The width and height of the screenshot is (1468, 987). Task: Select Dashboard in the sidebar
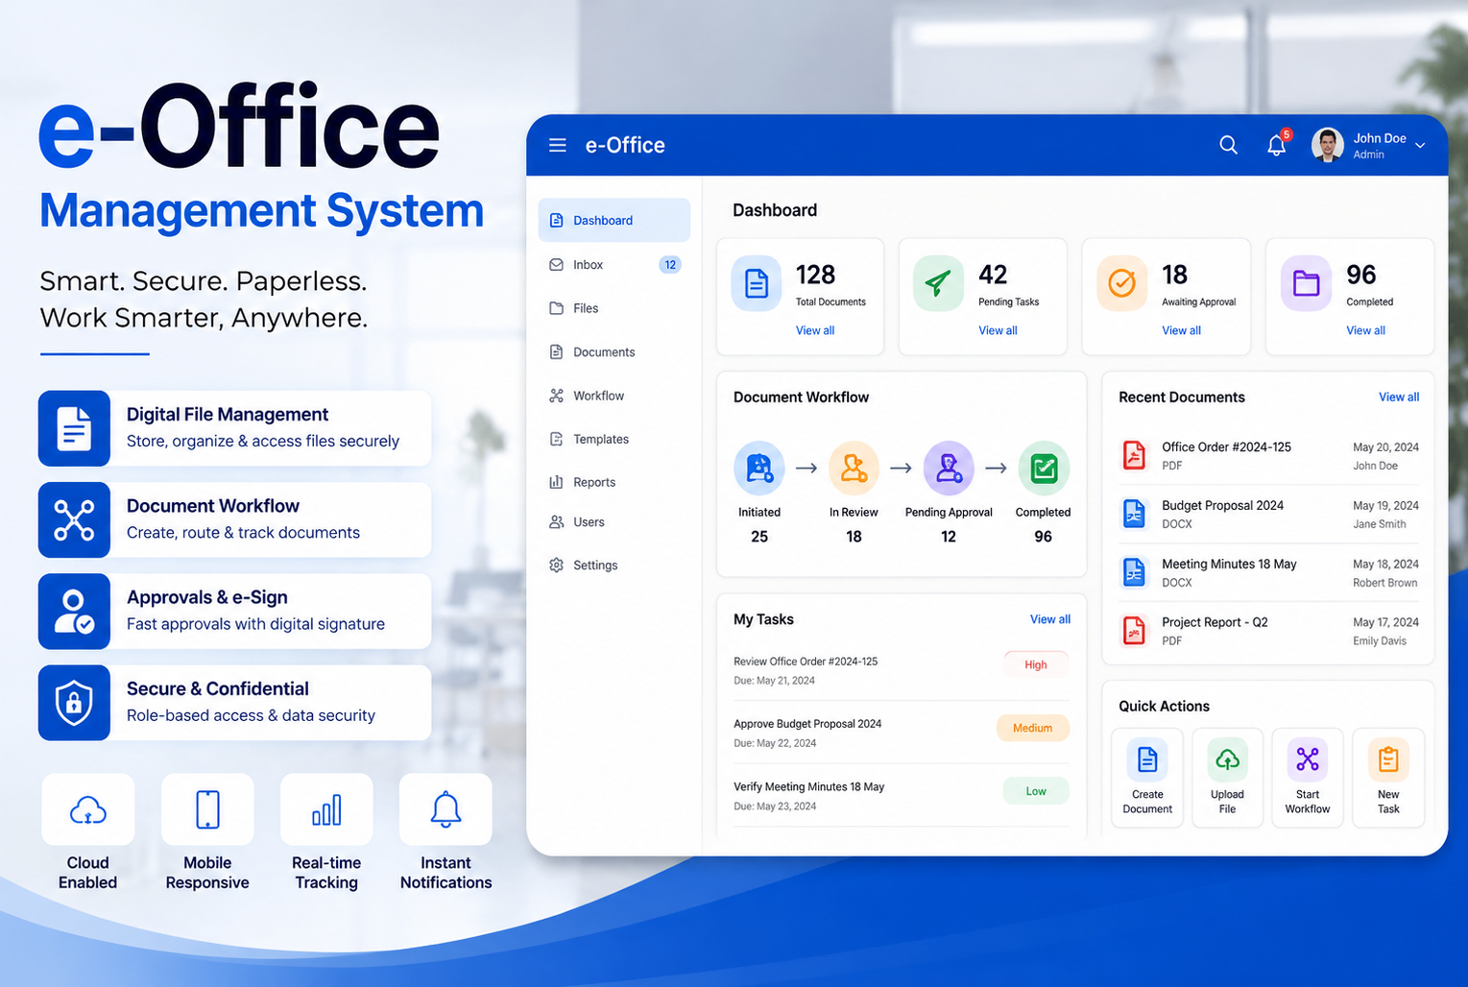pos(614,220)
